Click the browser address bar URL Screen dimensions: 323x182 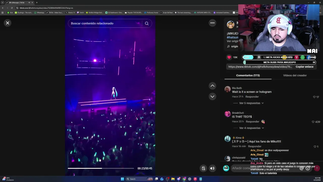46,8
